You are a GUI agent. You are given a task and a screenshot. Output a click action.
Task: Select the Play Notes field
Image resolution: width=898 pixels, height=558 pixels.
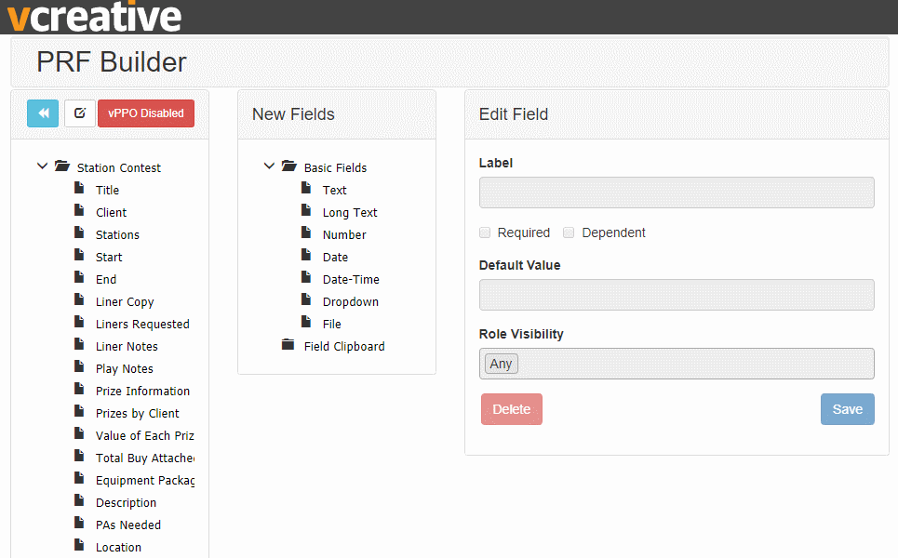pyautogui.click(x=125, y=368)
